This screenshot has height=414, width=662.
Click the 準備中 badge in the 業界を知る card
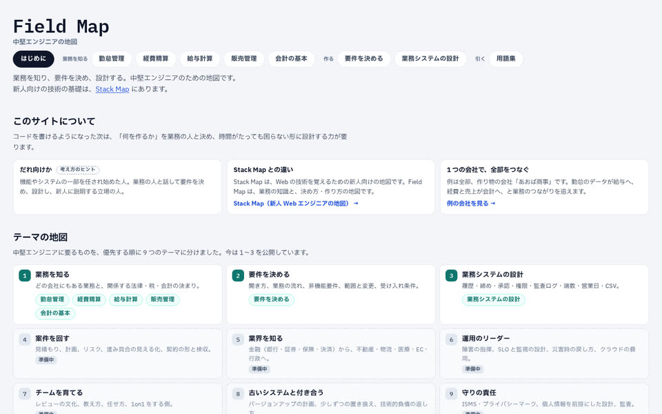pos(259,368)
